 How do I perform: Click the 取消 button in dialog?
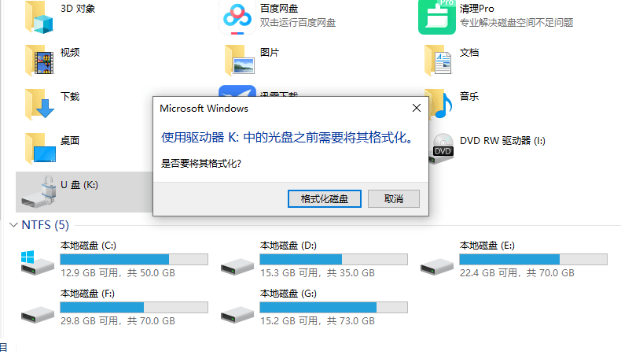click(x=394, y=198)
